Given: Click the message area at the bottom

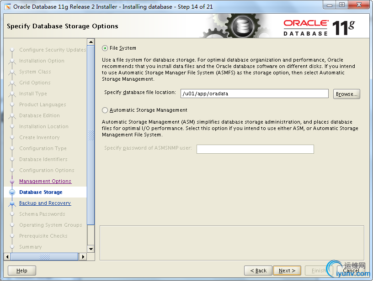Looking at the screenshot, I should click(x=232, y=243).
